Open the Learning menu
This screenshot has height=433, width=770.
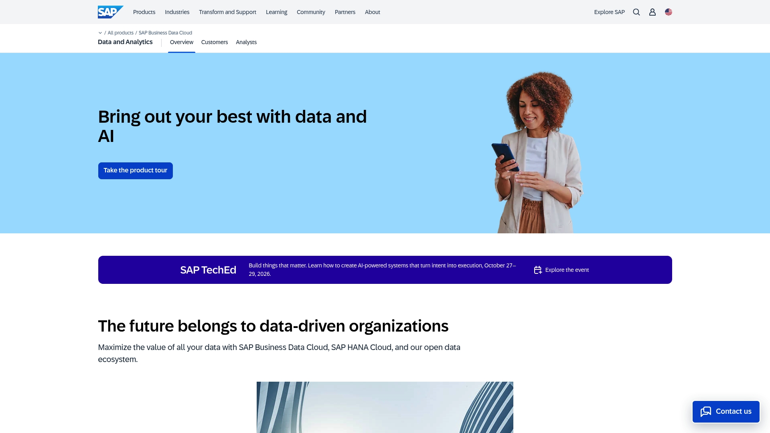[276, 12]
